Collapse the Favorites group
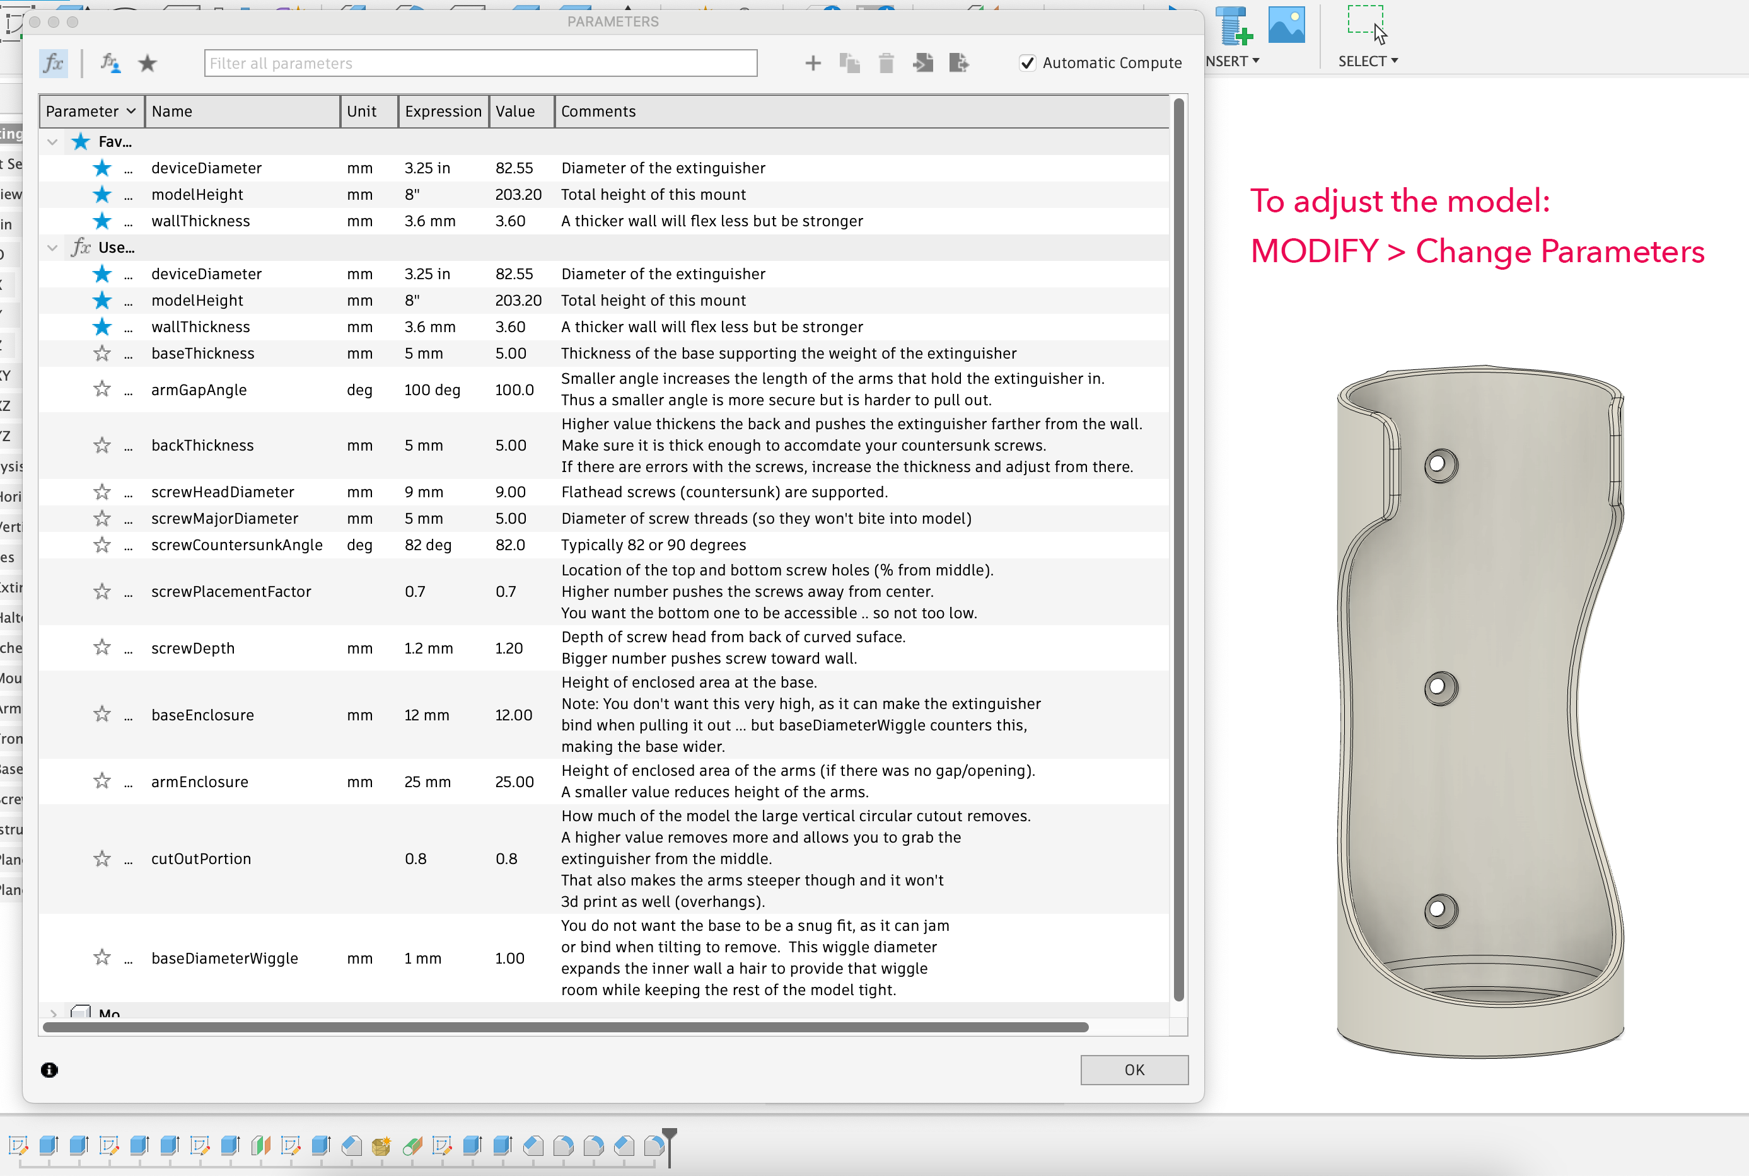The width and height of the screenshot is (1749, 1176). pyautogui.click(x=52, y=142)
